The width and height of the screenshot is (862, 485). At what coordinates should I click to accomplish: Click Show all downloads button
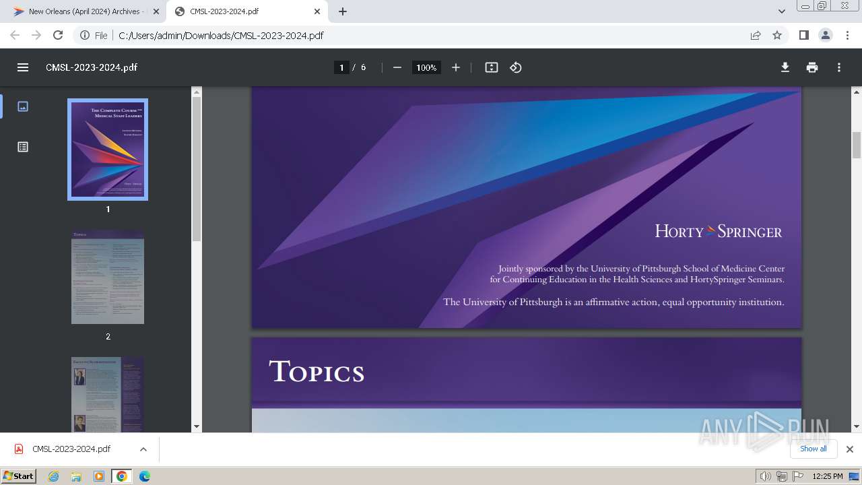point(813,449)
